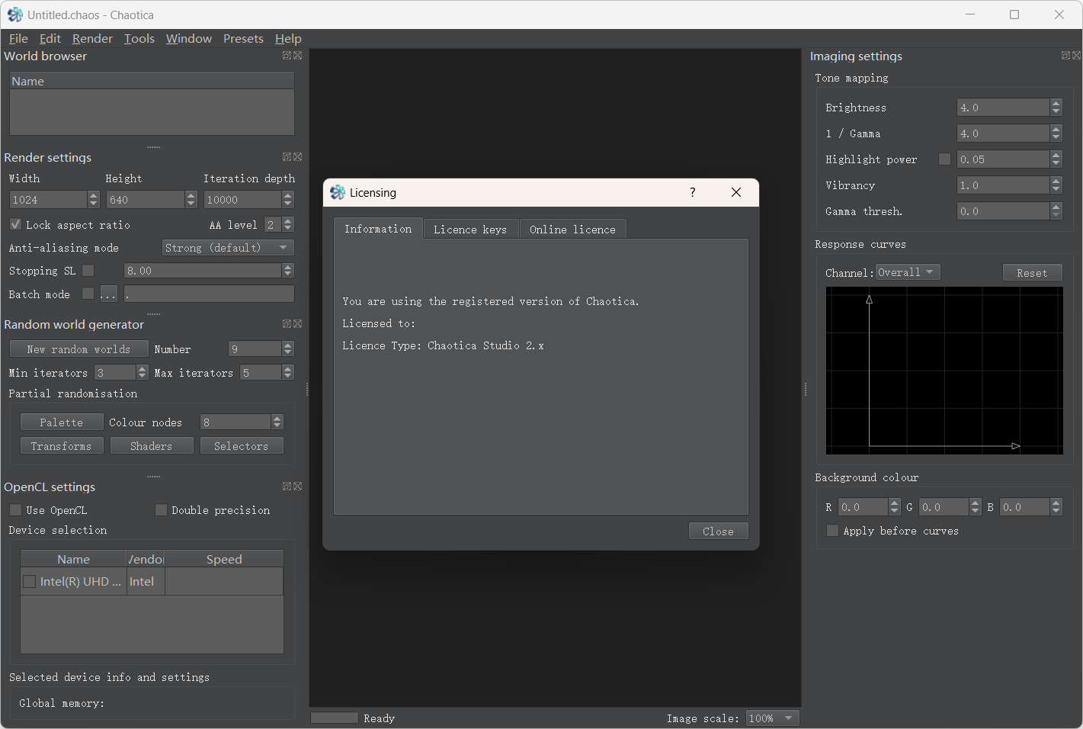Open the File menu
The width and height of the screenshot is (1083, 729).
tap(19, 39)
